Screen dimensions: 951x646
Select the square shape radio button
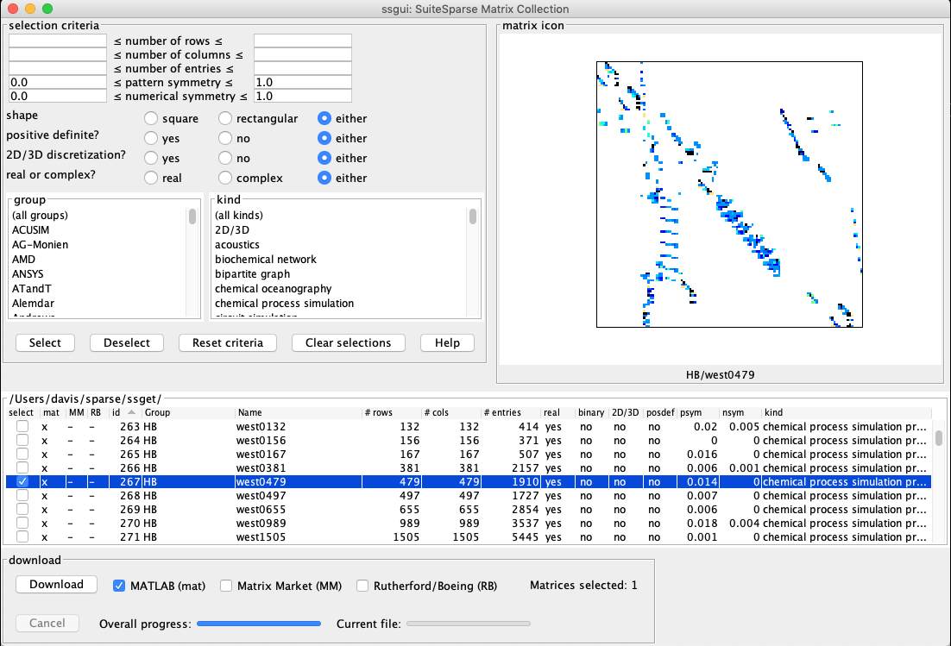[x=151, y=119]
